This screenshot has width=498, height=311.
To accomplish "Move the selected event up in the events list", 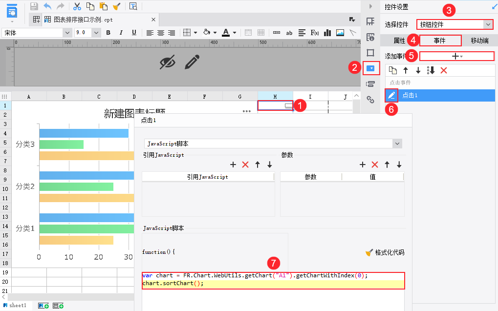I will 406,70.
